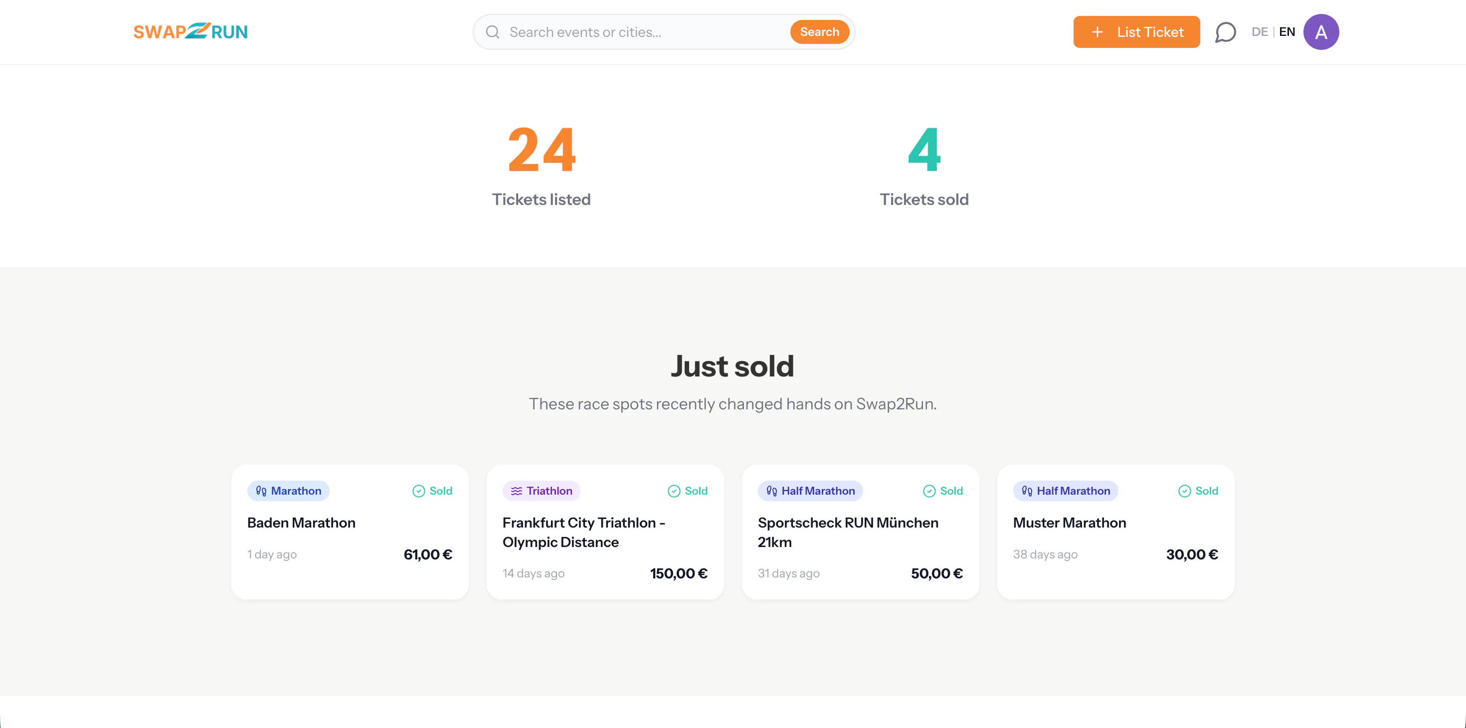1466x728 pixels.
Task: Switch language to EN
Action: point(1286,32)
